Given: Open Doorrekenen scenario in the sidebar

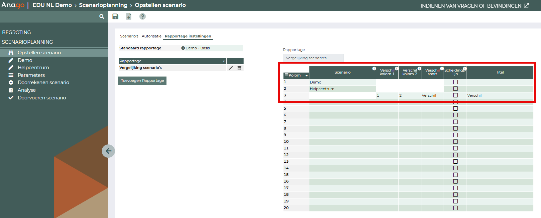Looking at the screenshot, I should [x=43, y=82].
